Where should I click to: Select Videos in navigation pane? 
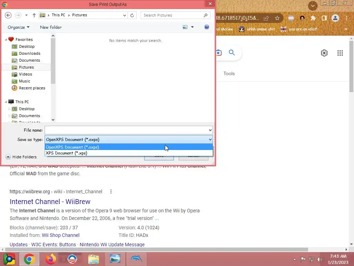point(25,74)
